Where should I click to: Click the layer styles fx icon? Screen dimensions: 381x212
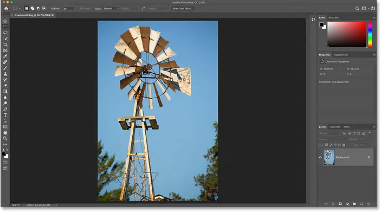point(333,204)
